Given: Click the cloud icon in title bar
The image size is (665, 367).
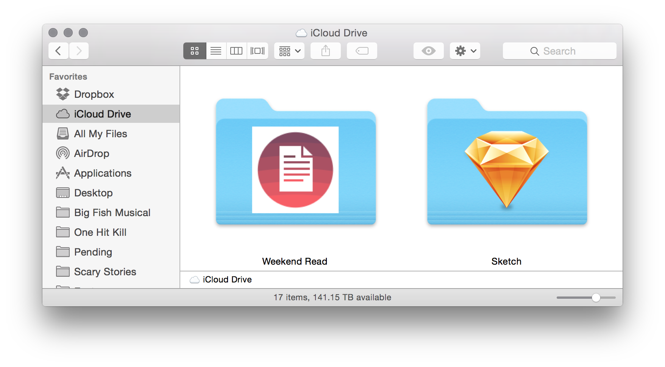Looking at the screenshot, I should (x=301, y=33).
